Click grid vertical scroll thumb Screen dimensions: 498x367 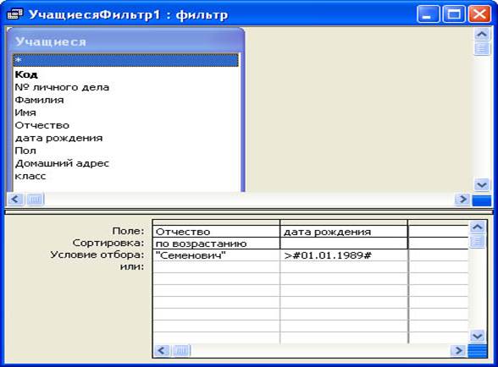(478, 242)
